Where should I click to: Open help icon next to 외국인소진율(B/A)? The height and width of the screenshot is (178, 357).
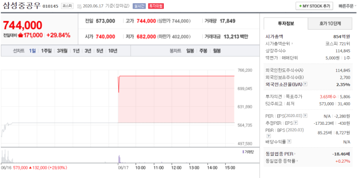tap(306, 84)
